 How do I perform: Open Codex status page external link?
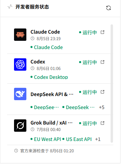pos(102,62)
